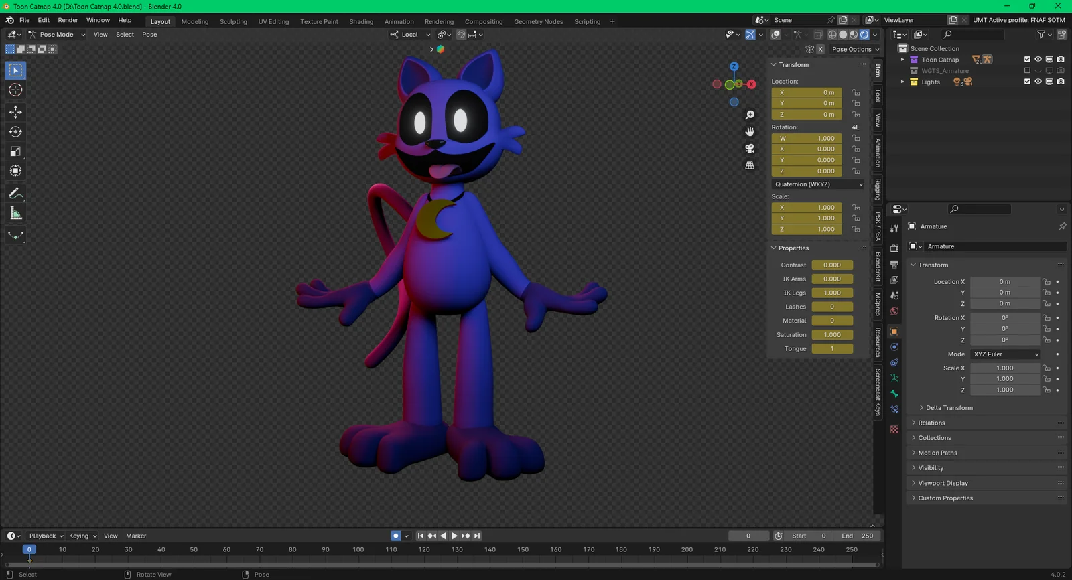This screenshot has width=1072, height=580.
Task: Select the Annotate pencil tool
Action: coord(15,194)
